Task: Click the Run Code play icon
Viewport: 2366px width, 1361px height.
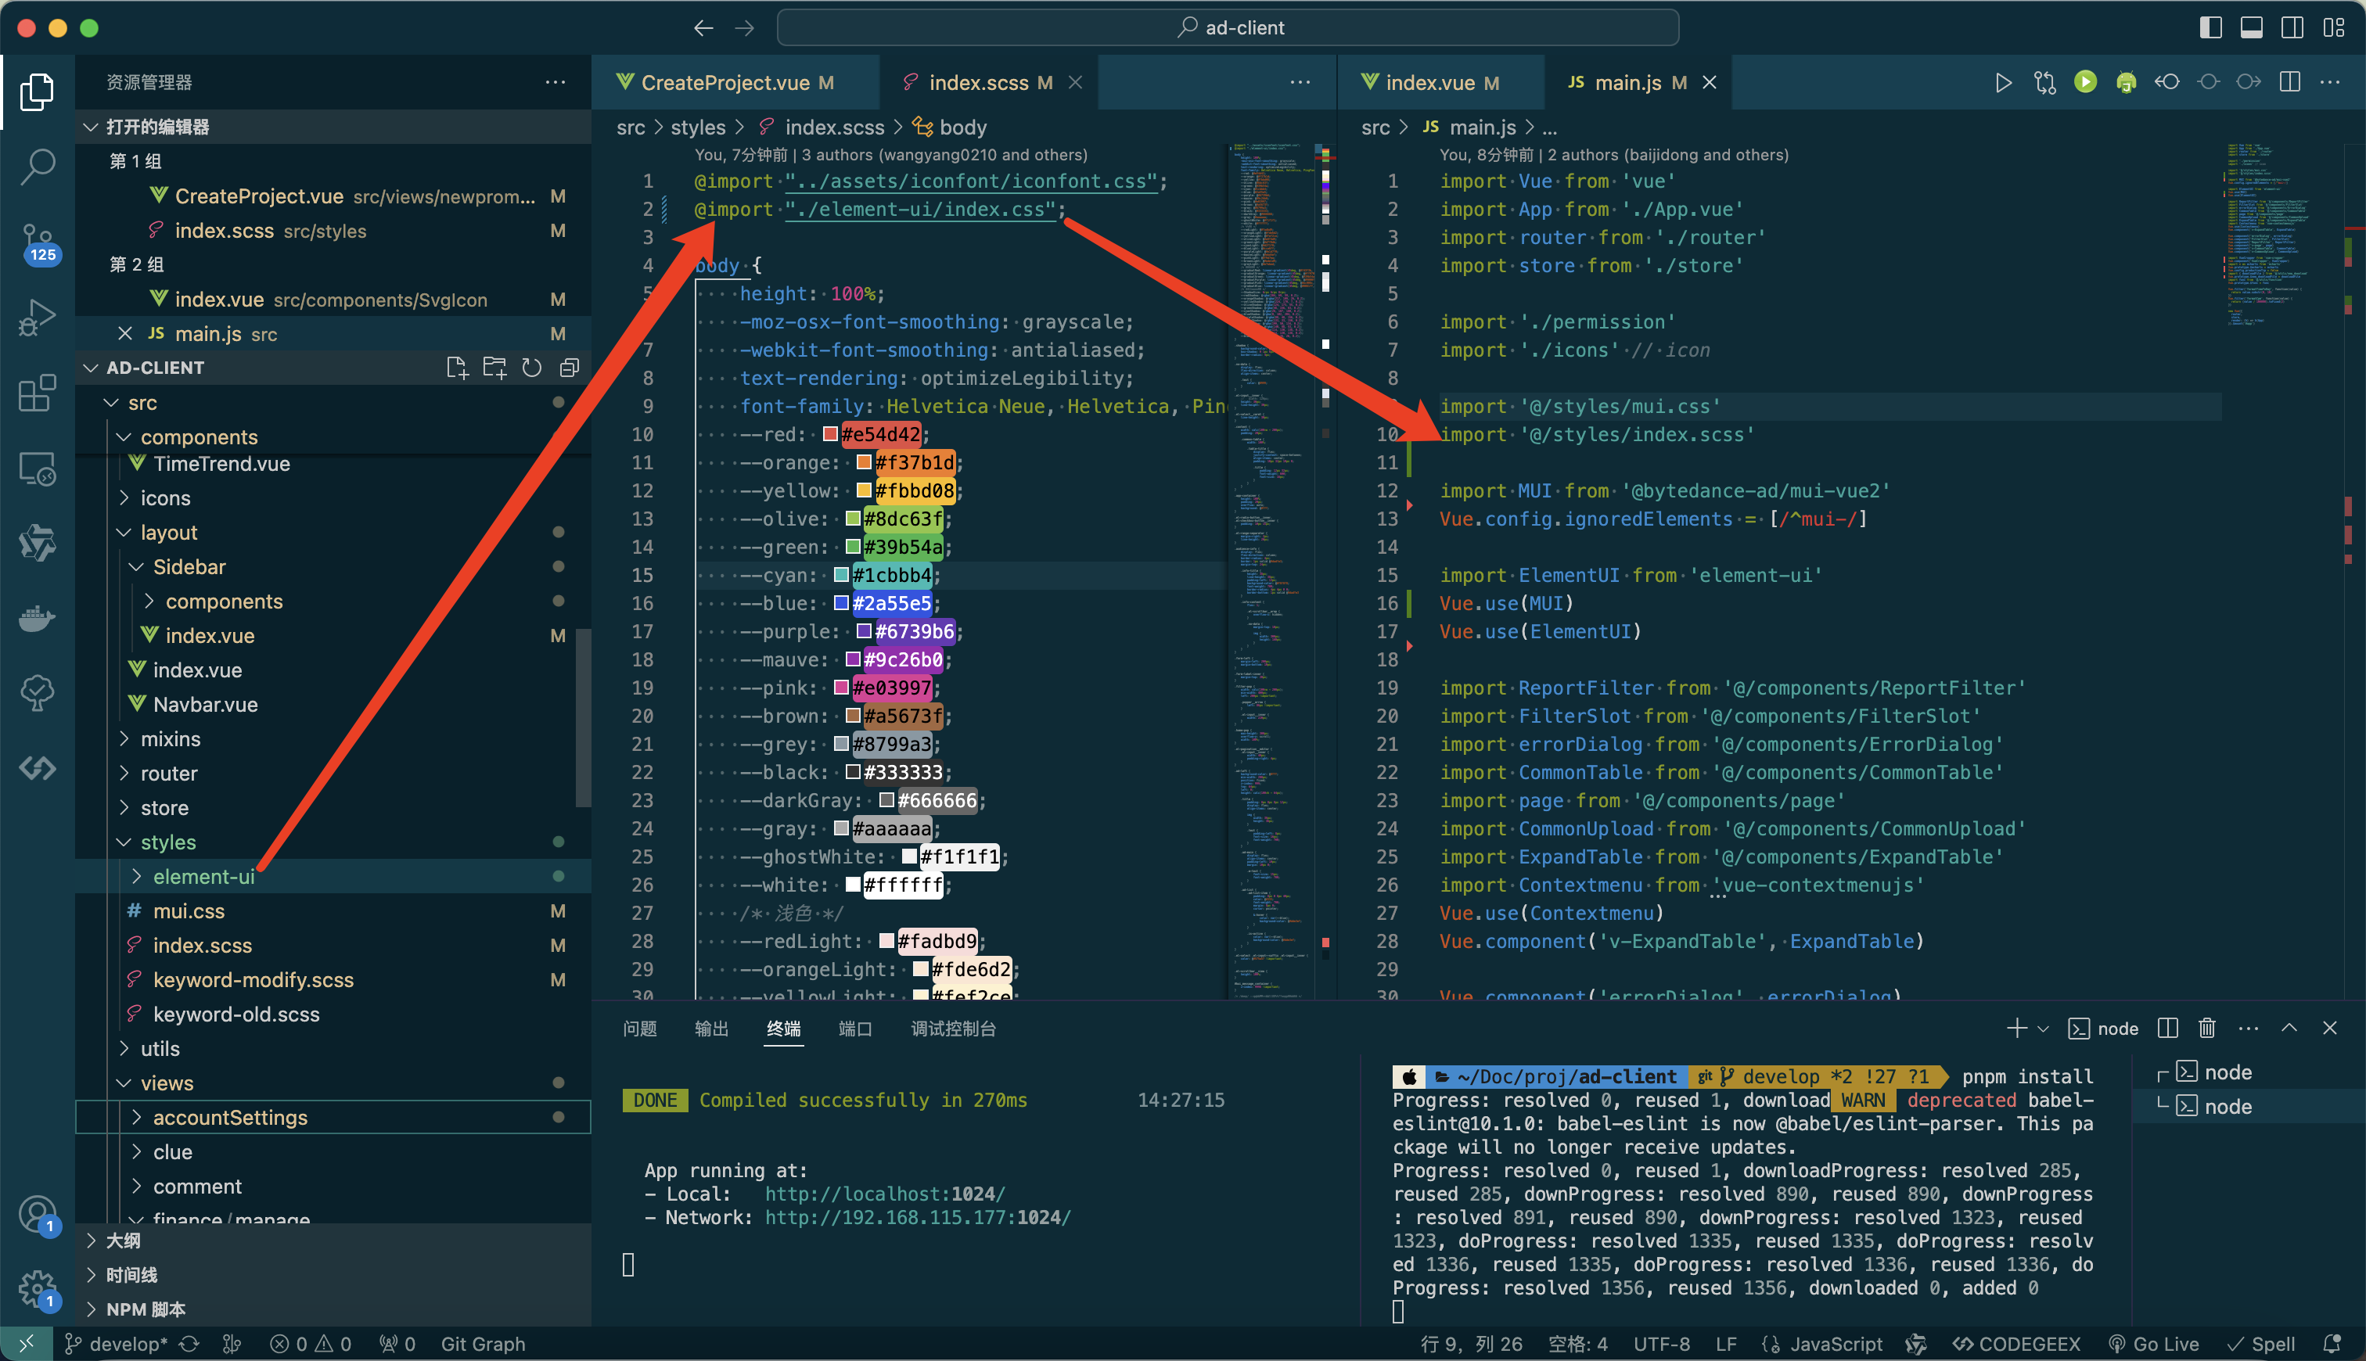Action: (2002, 82)
